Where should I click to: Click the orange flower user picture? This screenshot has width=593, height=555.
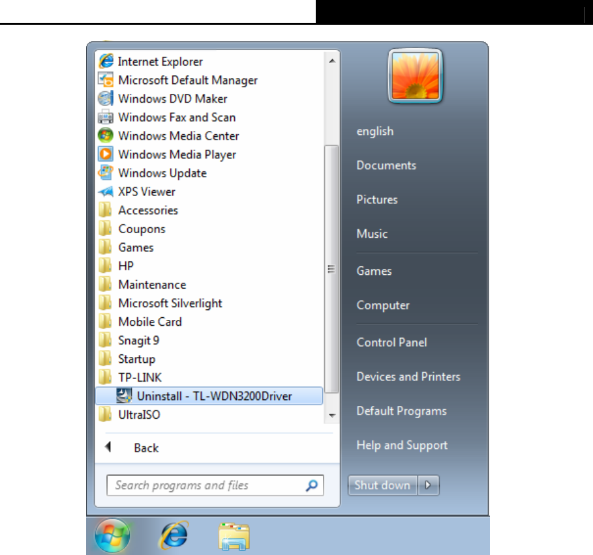(x=416, y=76)
